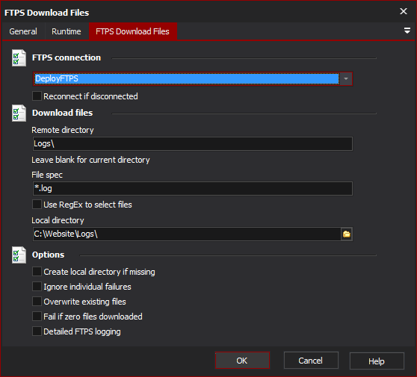Open the tab list menu icon

coord(407,31)
